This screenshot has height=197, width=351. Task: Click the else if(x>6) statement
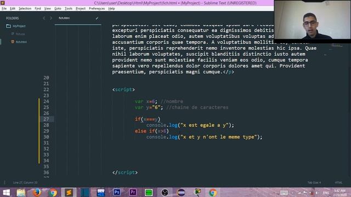[x=152, y=131]
